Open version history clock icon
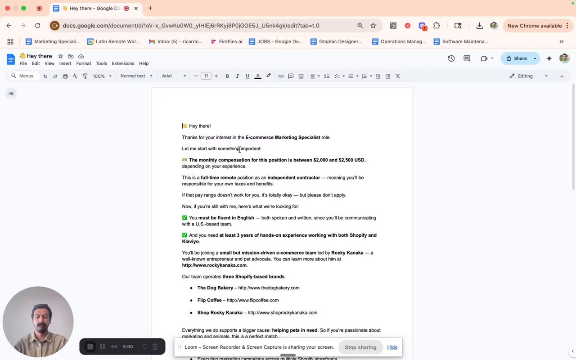This screenshot has height=360, width=576. click(x=451, y=58)
